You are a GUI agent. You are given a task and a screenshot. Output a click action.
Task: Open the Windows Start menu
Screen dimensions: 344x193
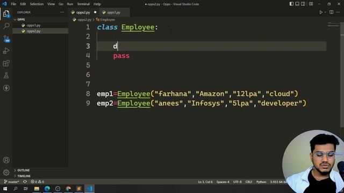[5, 189]
